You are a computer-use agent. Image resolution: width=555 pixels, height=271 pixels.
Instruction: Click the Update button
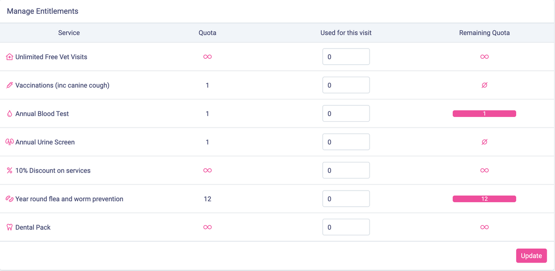point(531,256)
